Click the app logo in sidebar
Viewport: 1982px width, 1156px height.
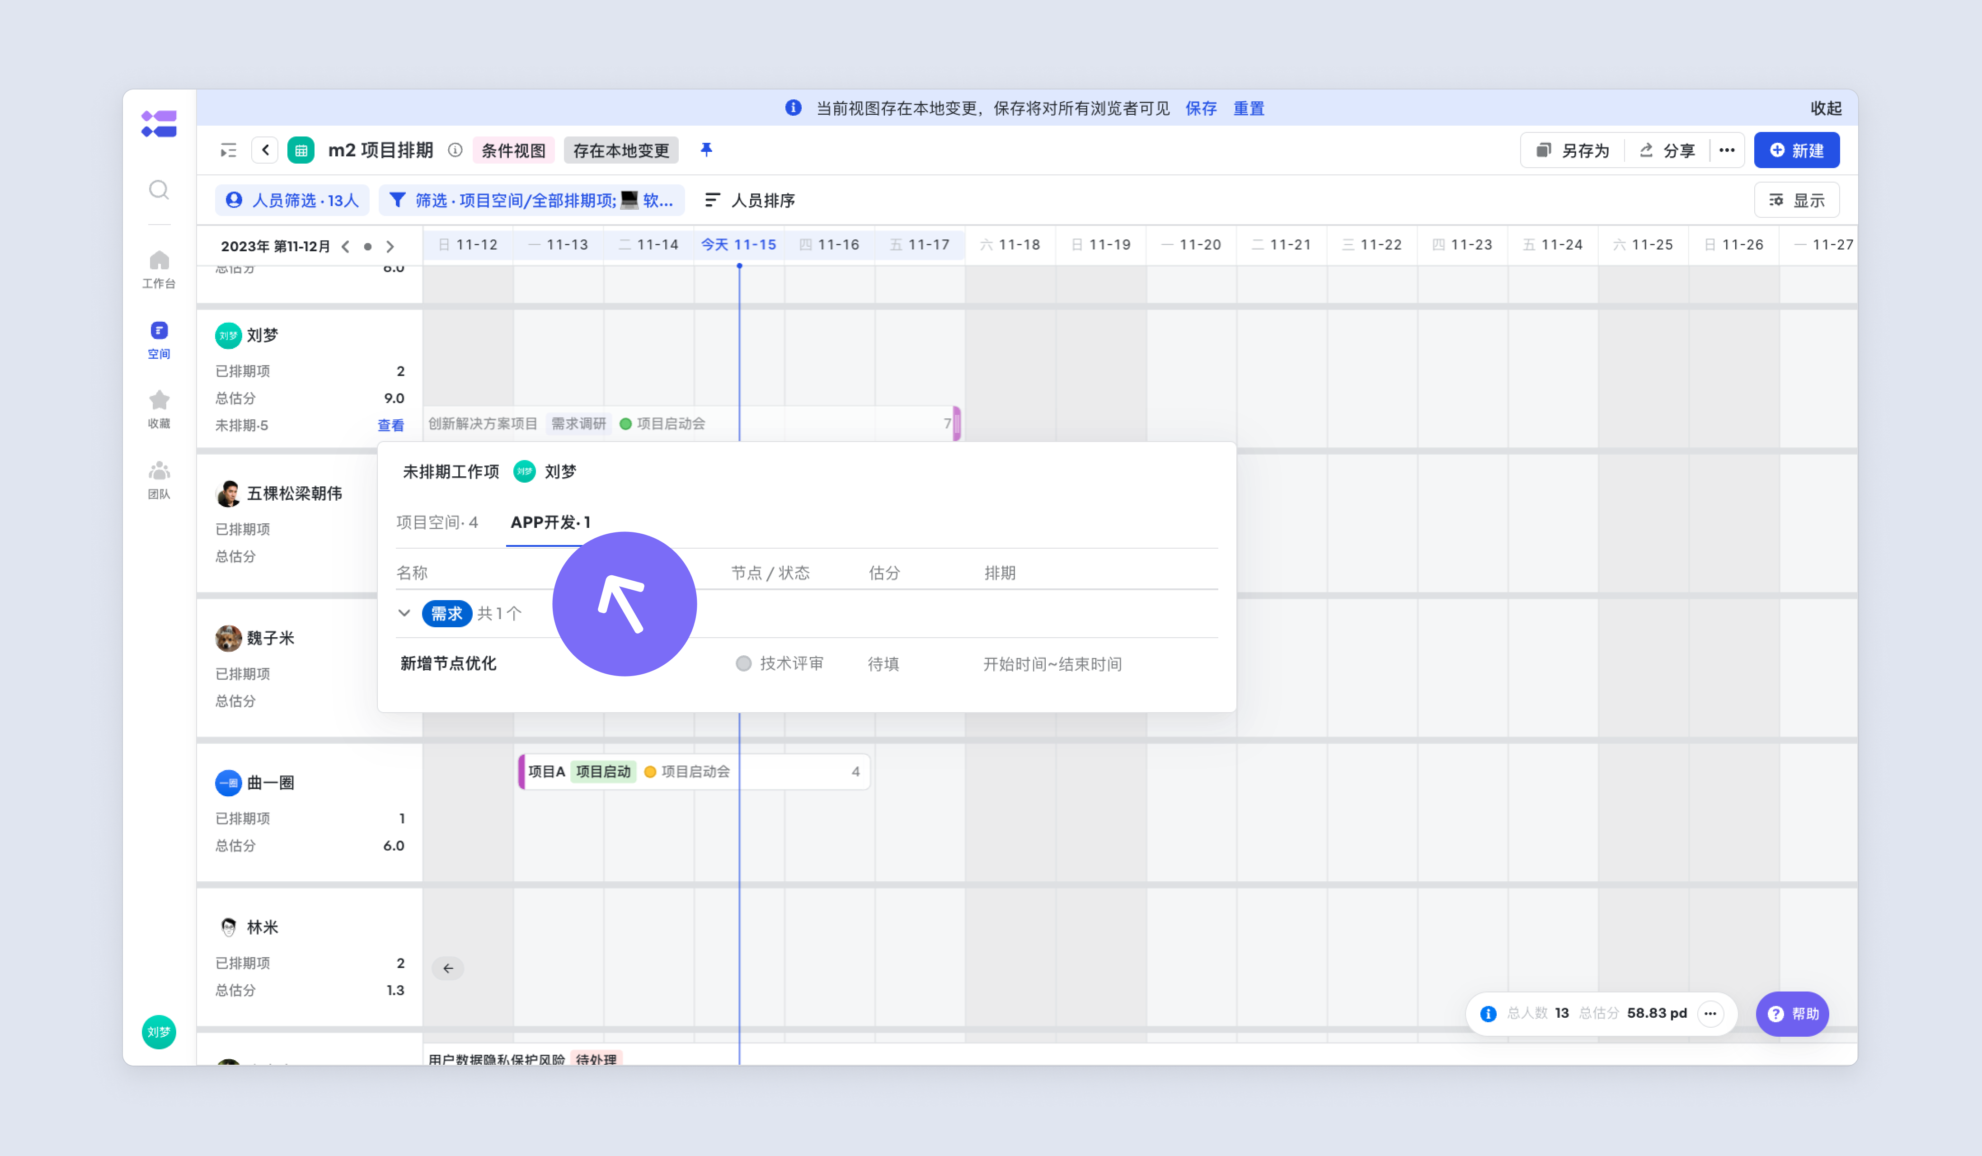pyautogui.click(x=159, y=123)
